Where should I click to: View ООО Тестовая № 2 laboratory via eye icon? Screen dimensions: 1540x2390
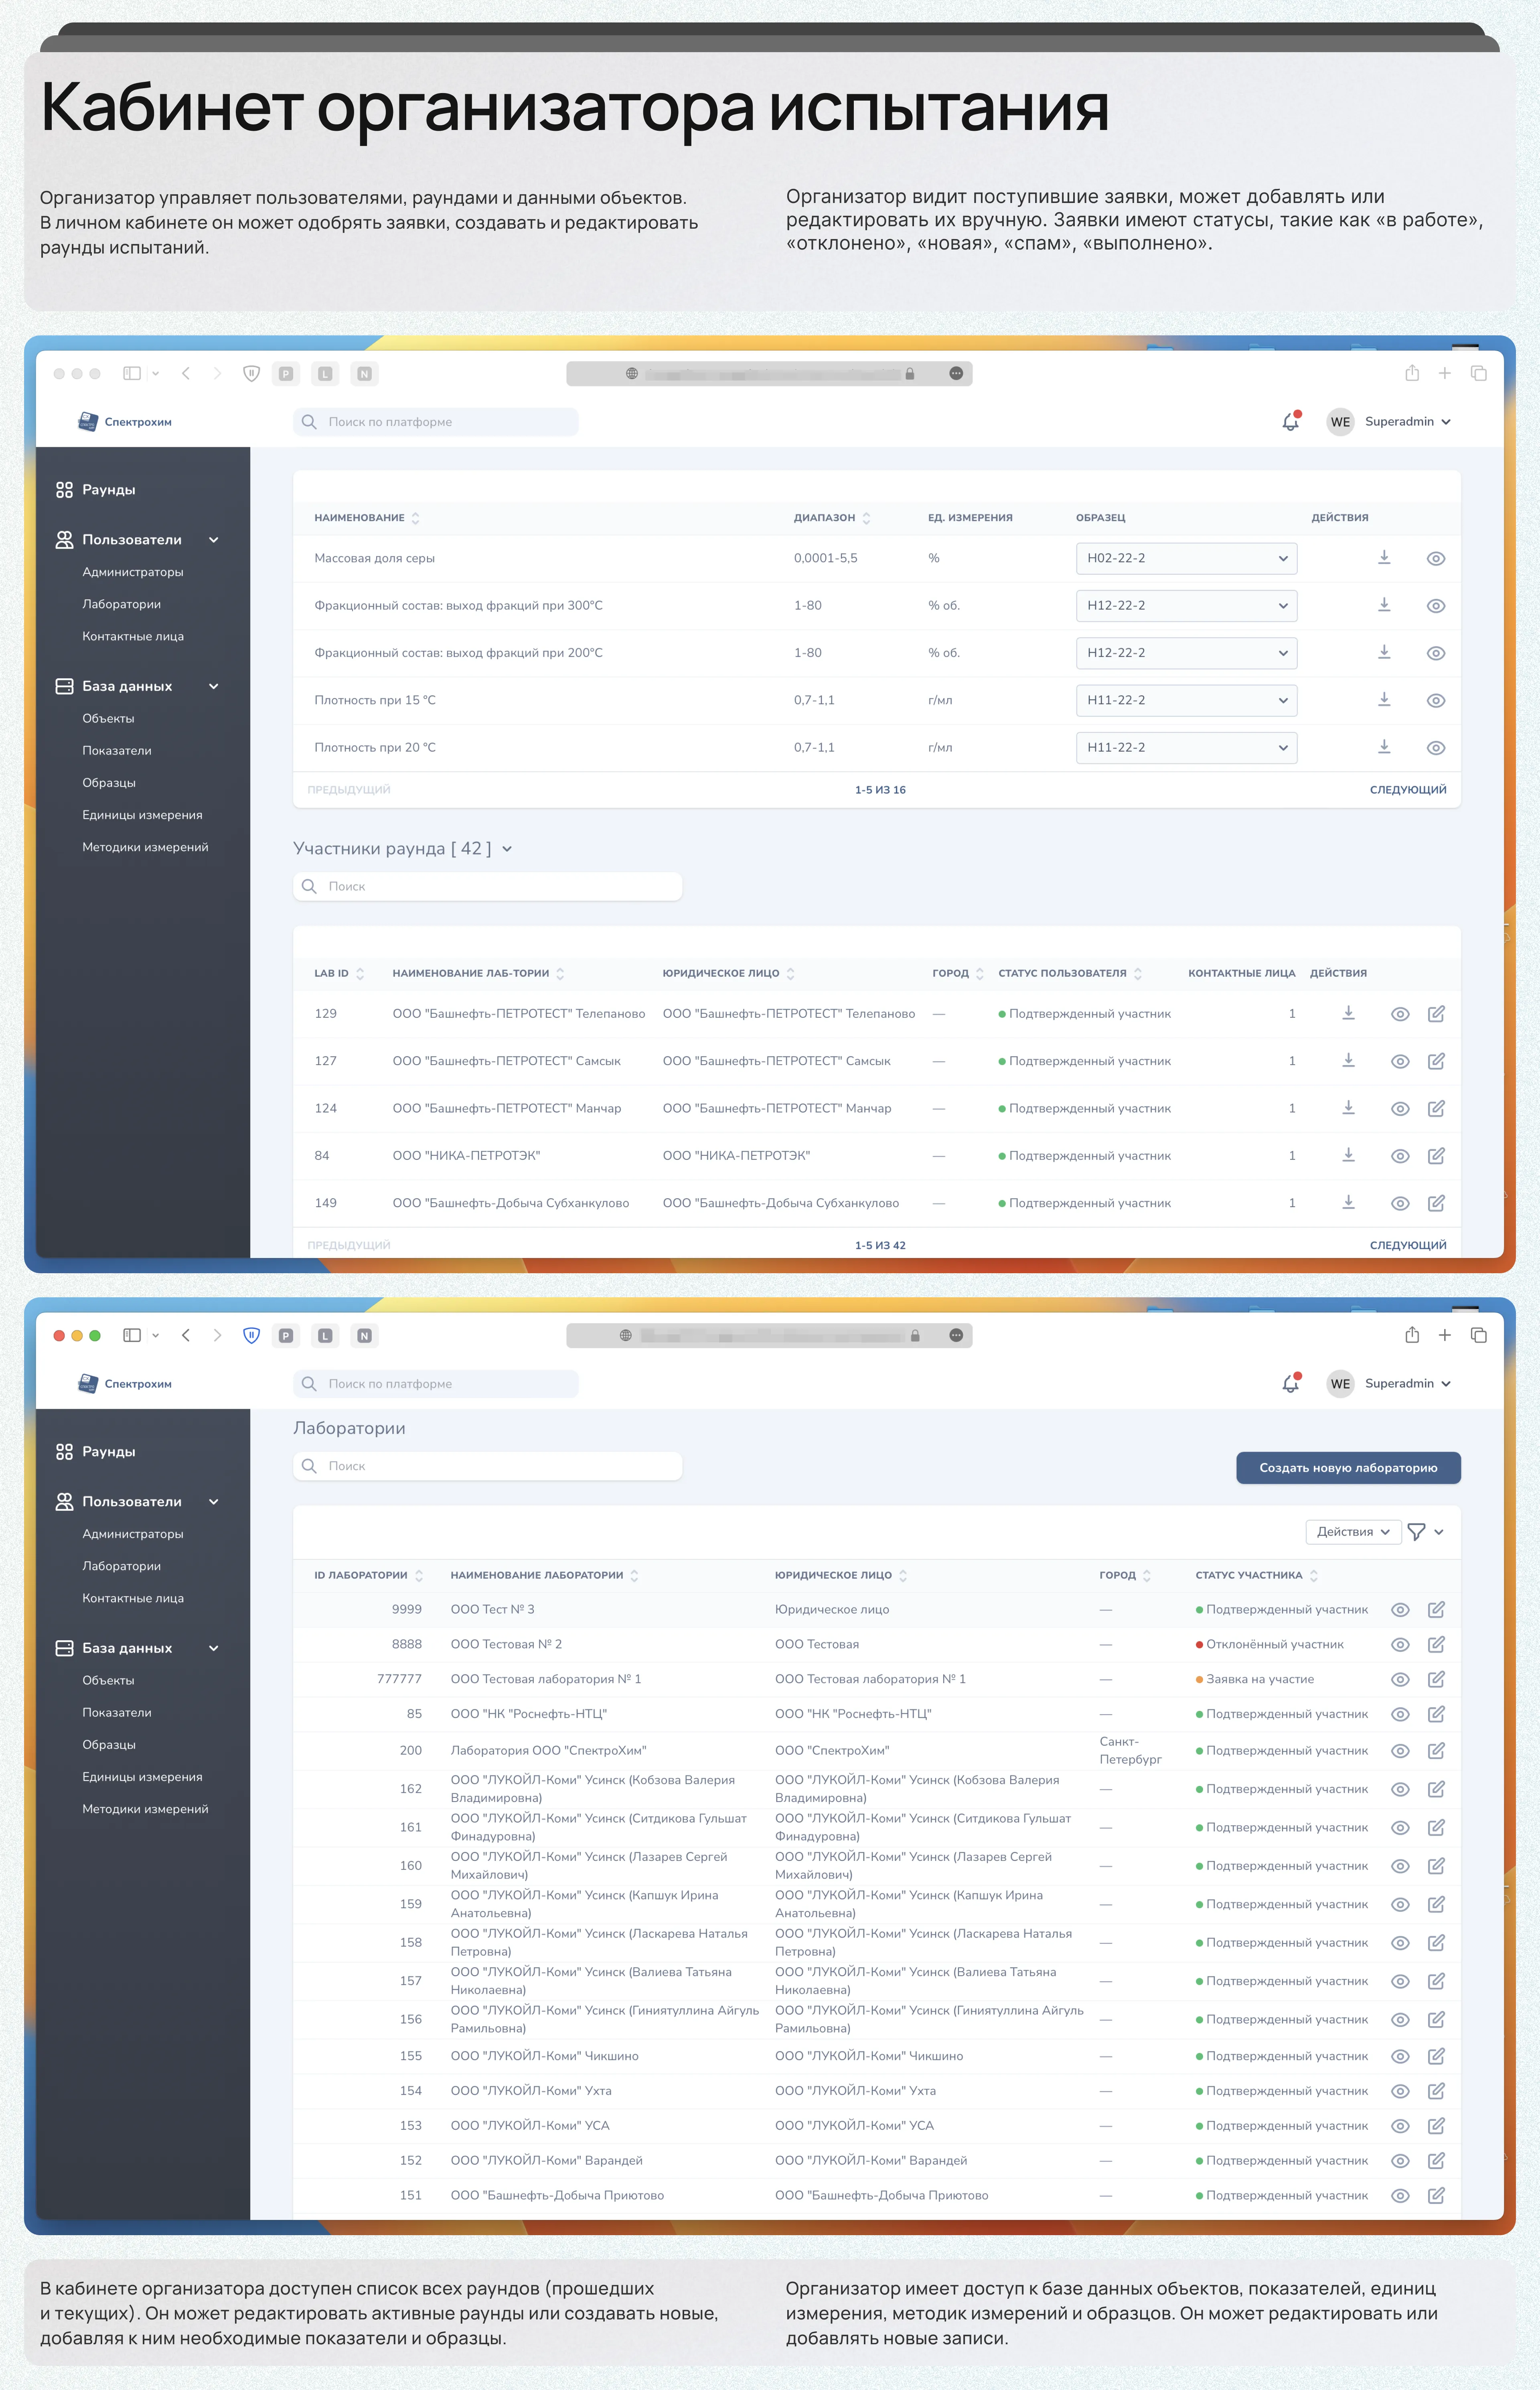[1400, 1644]
